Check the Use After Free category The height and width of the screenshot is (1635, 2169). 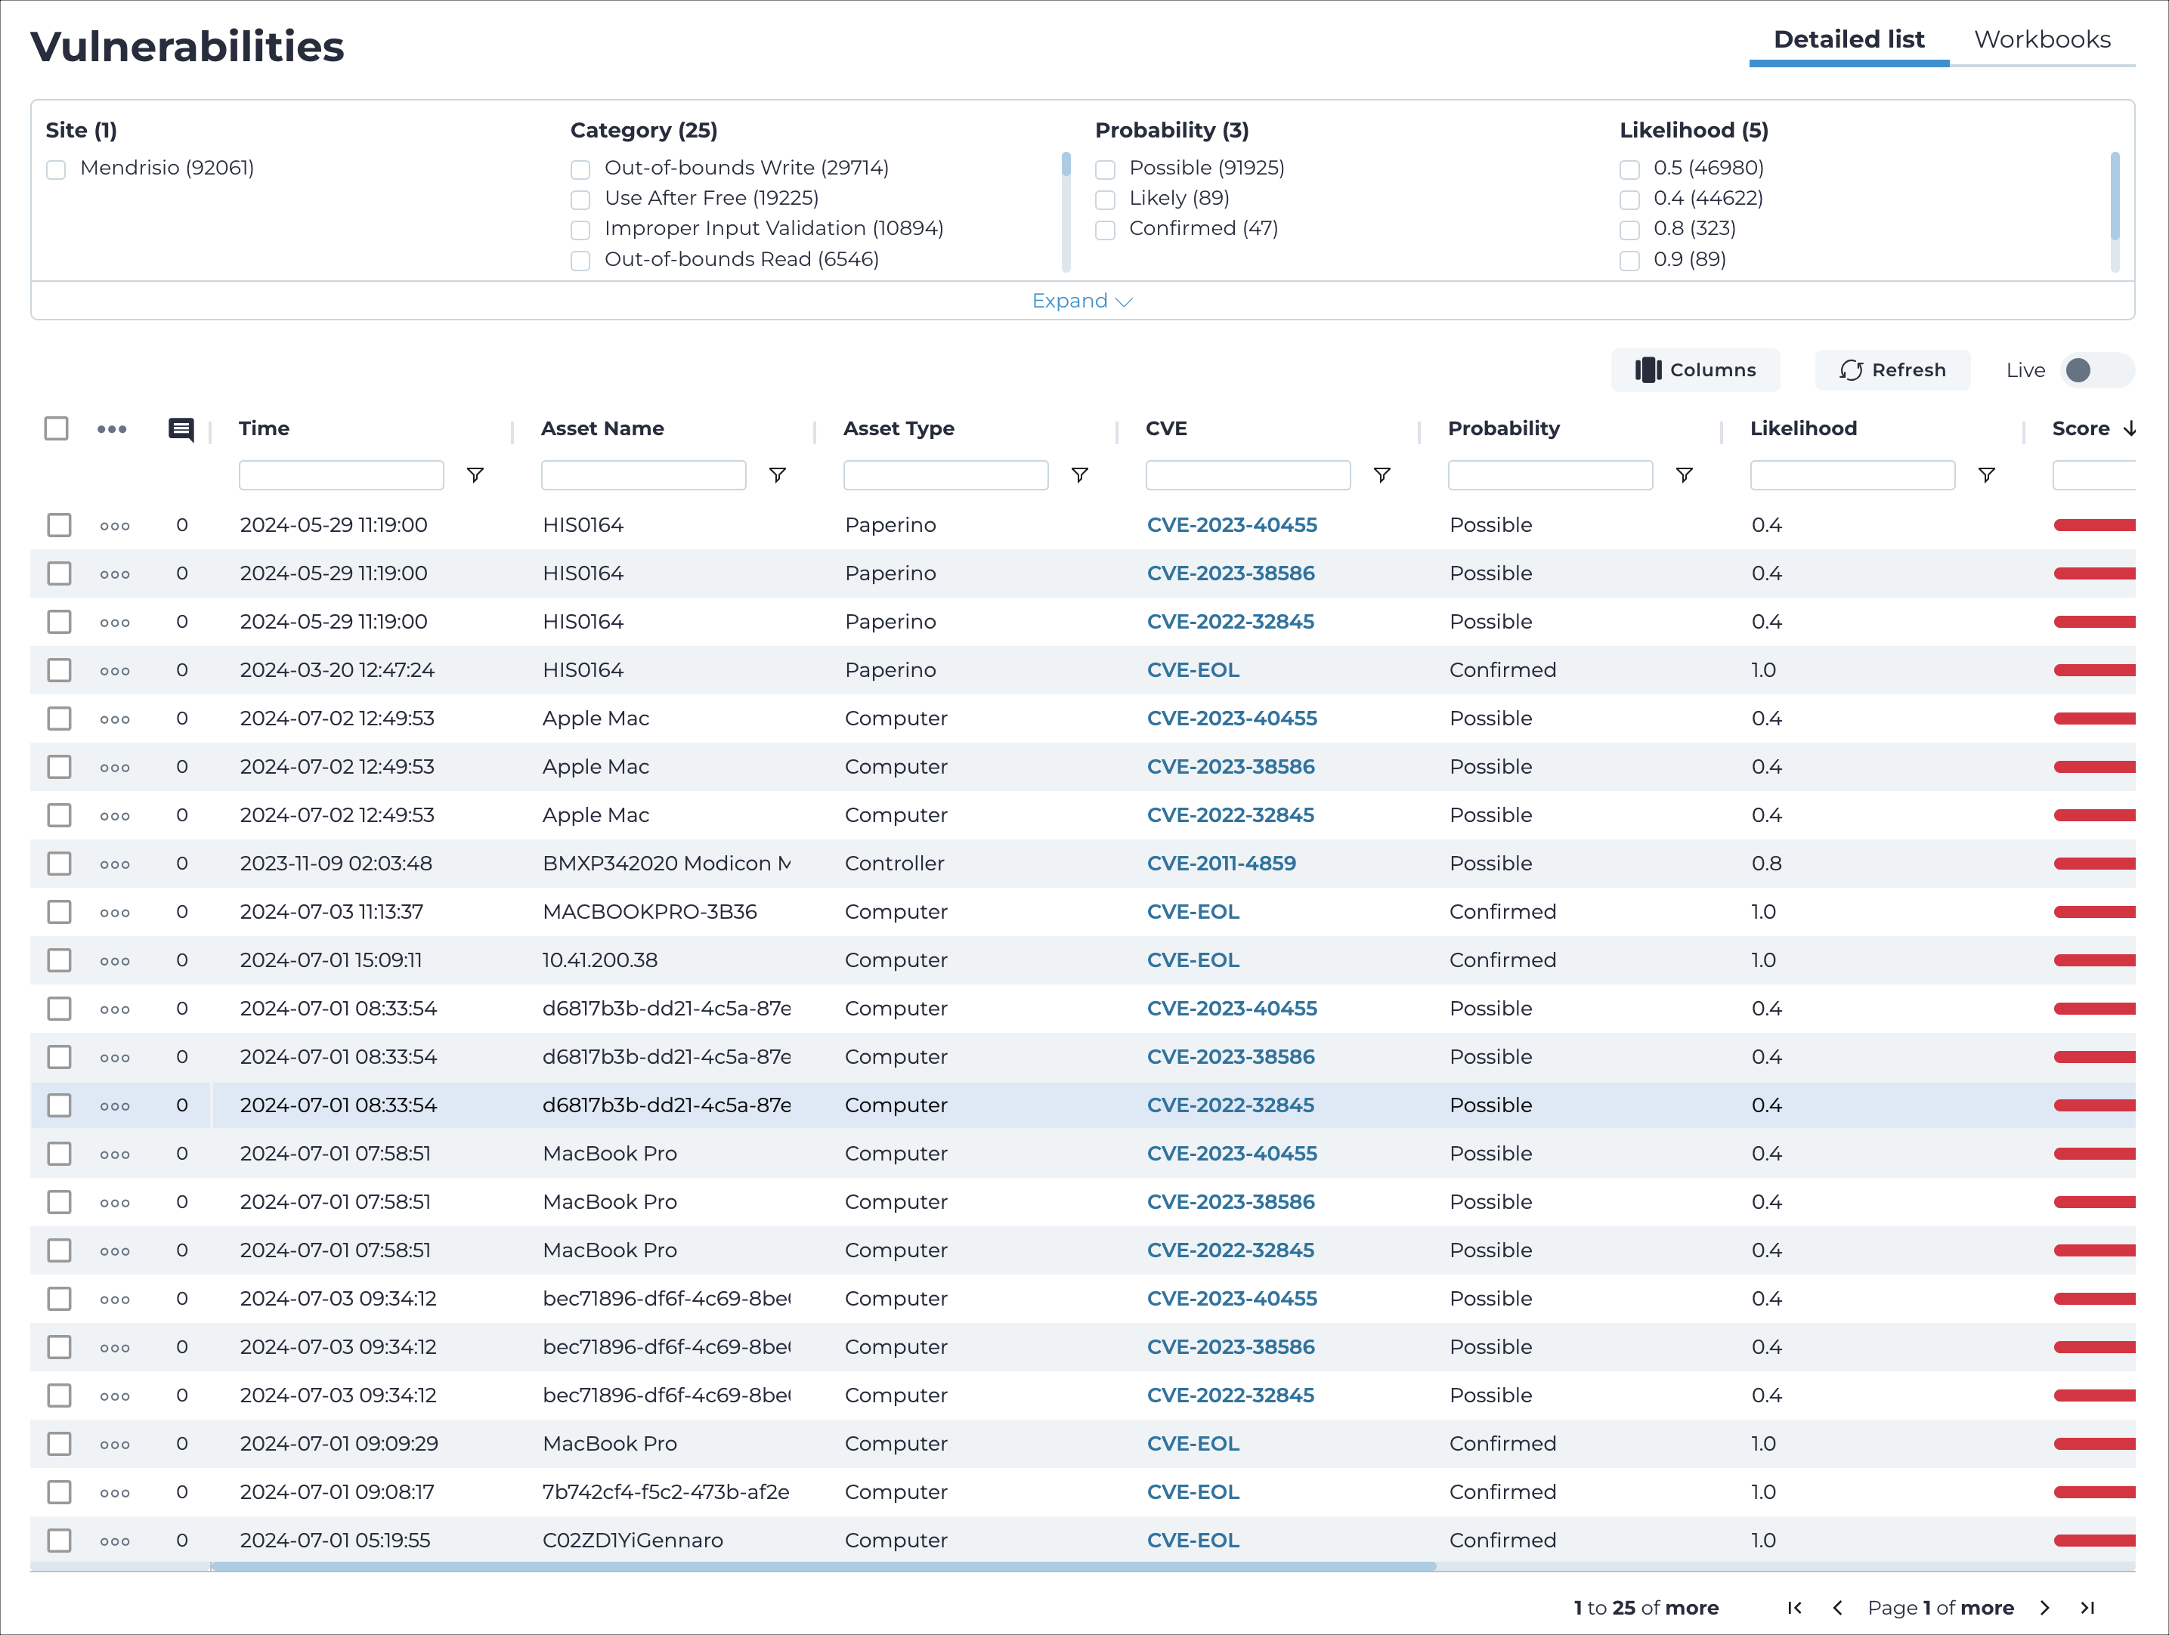point(580,200)
